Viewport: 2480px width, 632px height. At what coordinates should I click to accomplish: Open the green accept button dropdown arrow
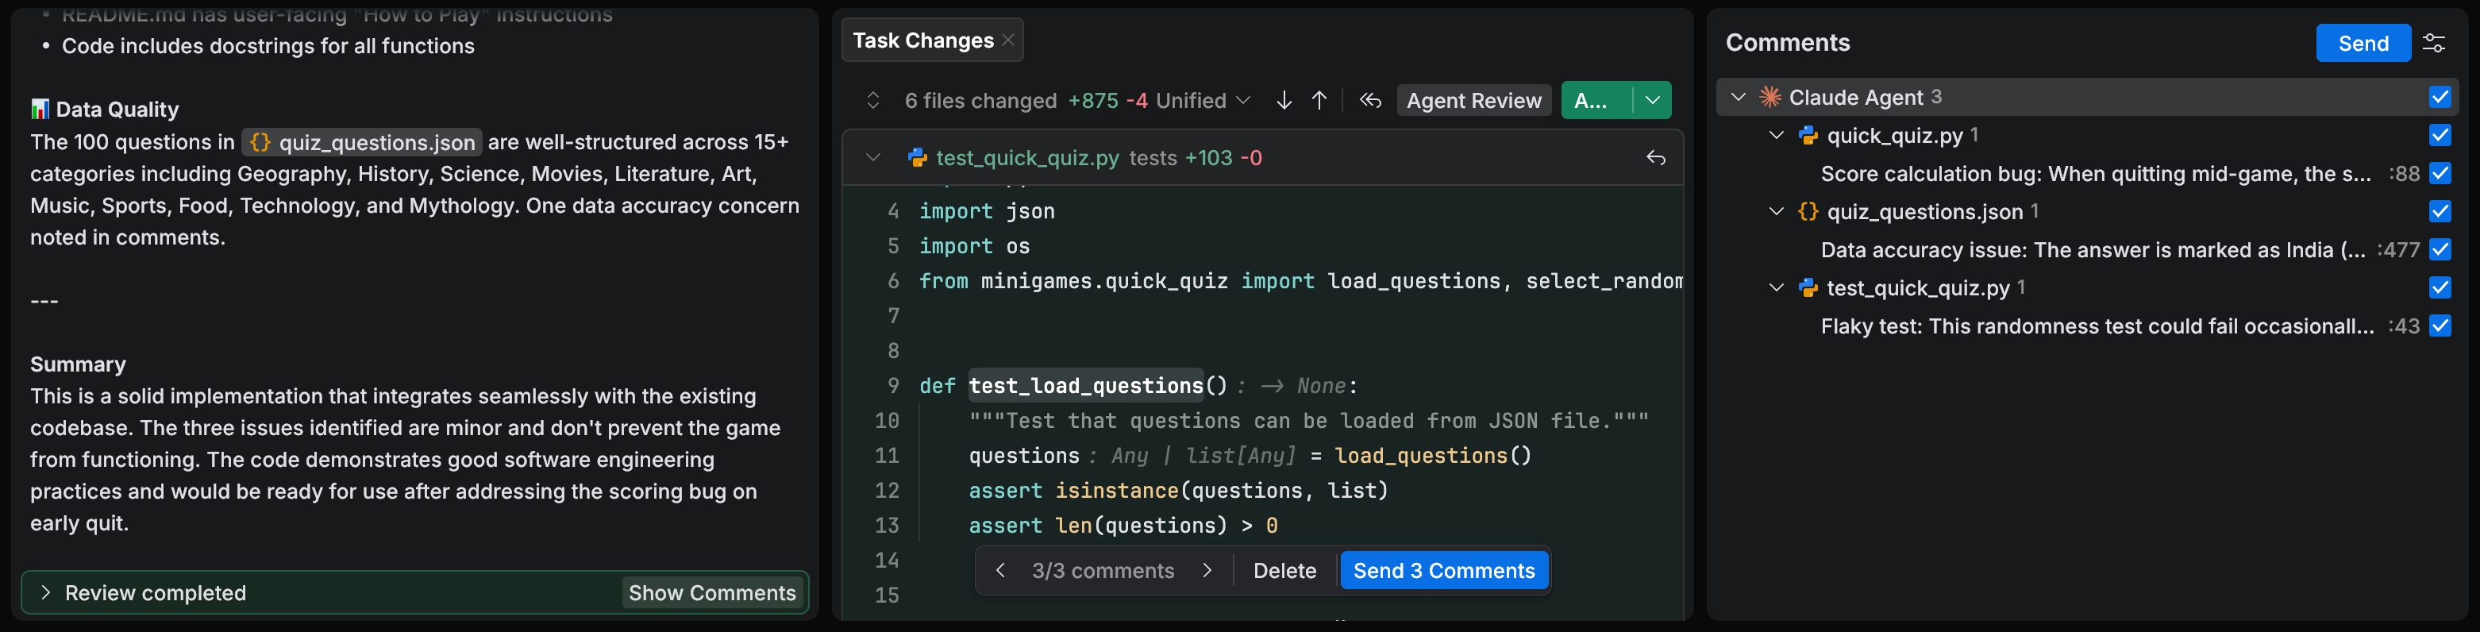pos(1652,100)
